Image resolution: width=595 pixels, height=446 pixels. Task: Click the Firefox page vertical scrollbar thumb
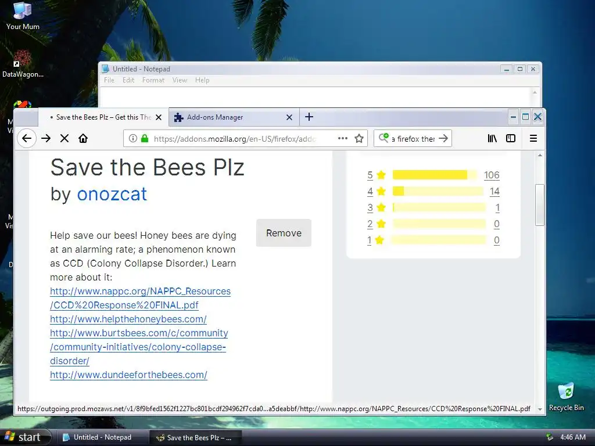coord(540,205)
